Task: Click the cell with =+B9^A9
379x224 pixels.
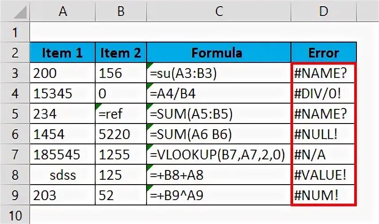Action: pyautogui.click(x=219, y=195)
